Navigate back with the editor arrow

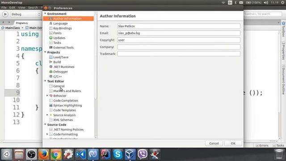click(x=3, y=22)
